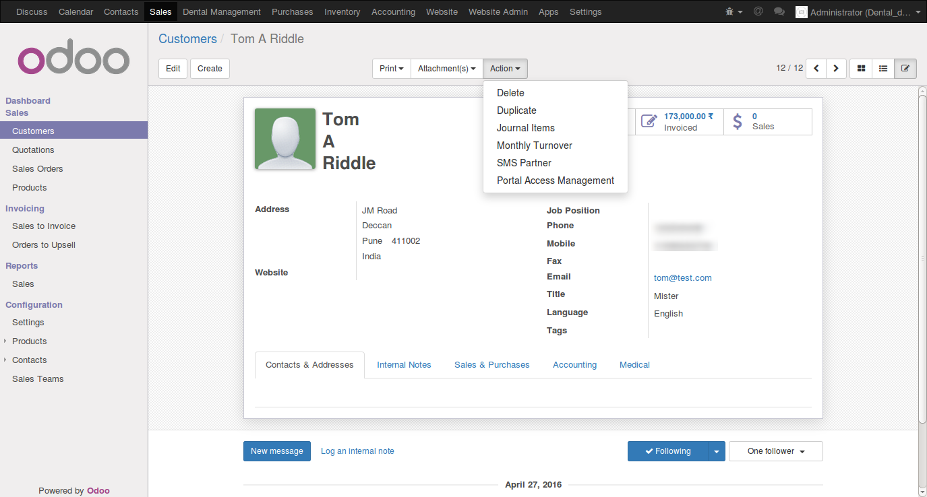Screen dimensions: 927x497
Task: Go to previous customer record arrow
Action: pos(816,69)
